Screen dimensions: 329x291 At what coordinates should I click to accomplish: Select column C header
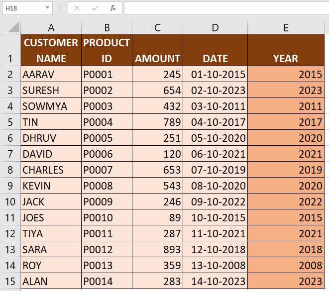click(x=157, y=28)
